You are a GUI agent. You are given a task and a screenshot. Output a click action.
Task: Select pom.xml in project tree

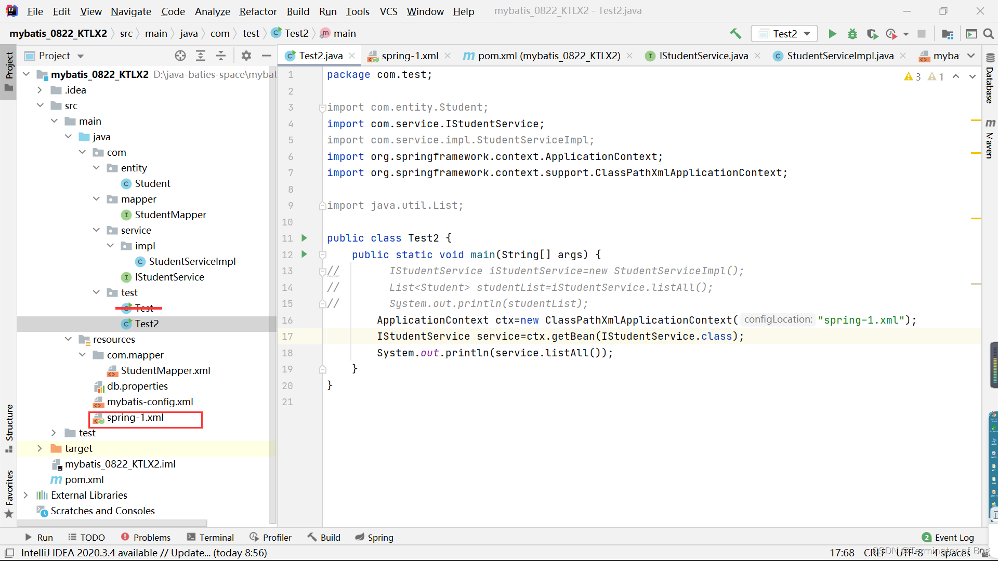84,479
